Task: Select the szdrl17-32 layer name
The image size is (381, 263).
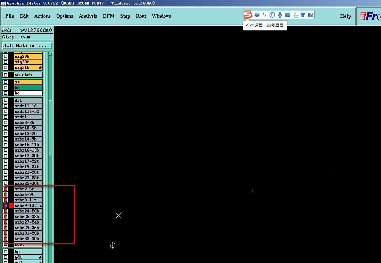Action: [x=28, y=111]
